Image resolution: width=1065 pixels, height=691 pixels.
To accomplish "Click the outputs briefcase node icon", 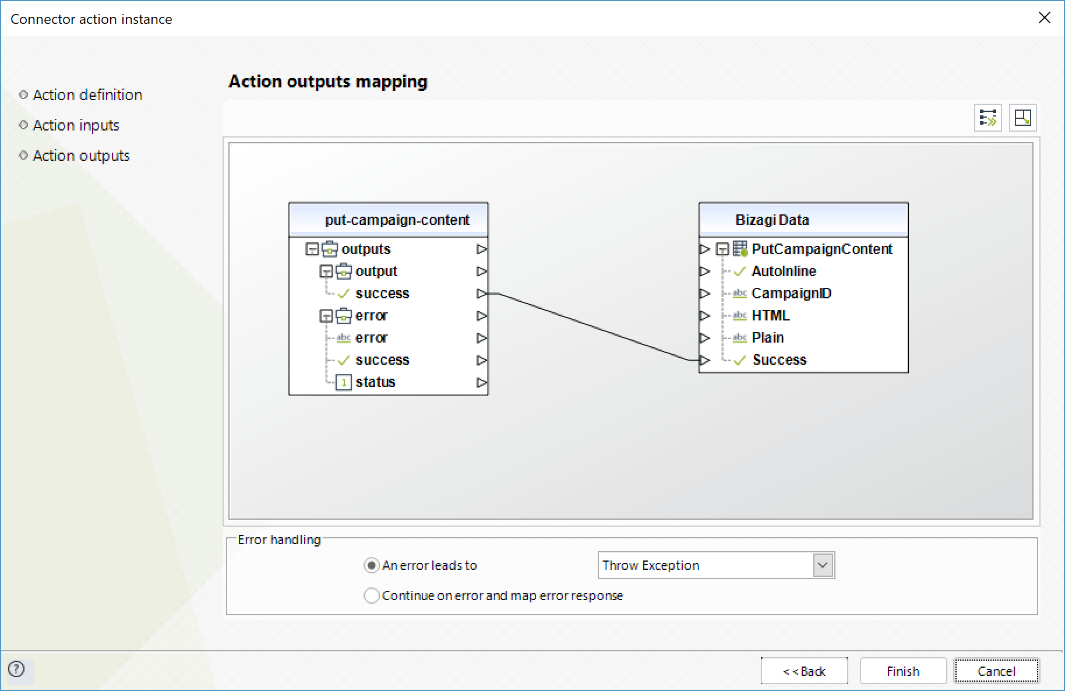I will [330, 249].
